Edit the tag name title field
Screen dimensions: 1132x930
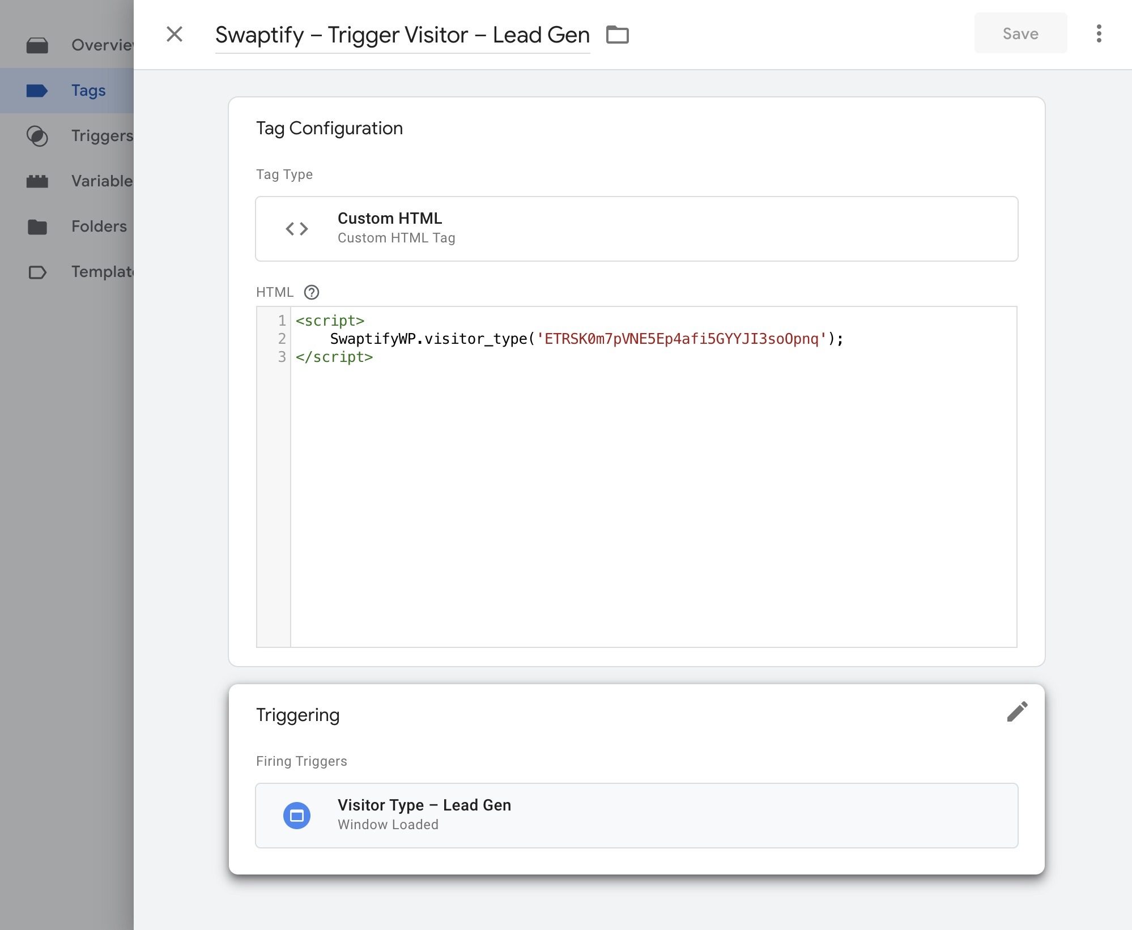click(402, 35)
